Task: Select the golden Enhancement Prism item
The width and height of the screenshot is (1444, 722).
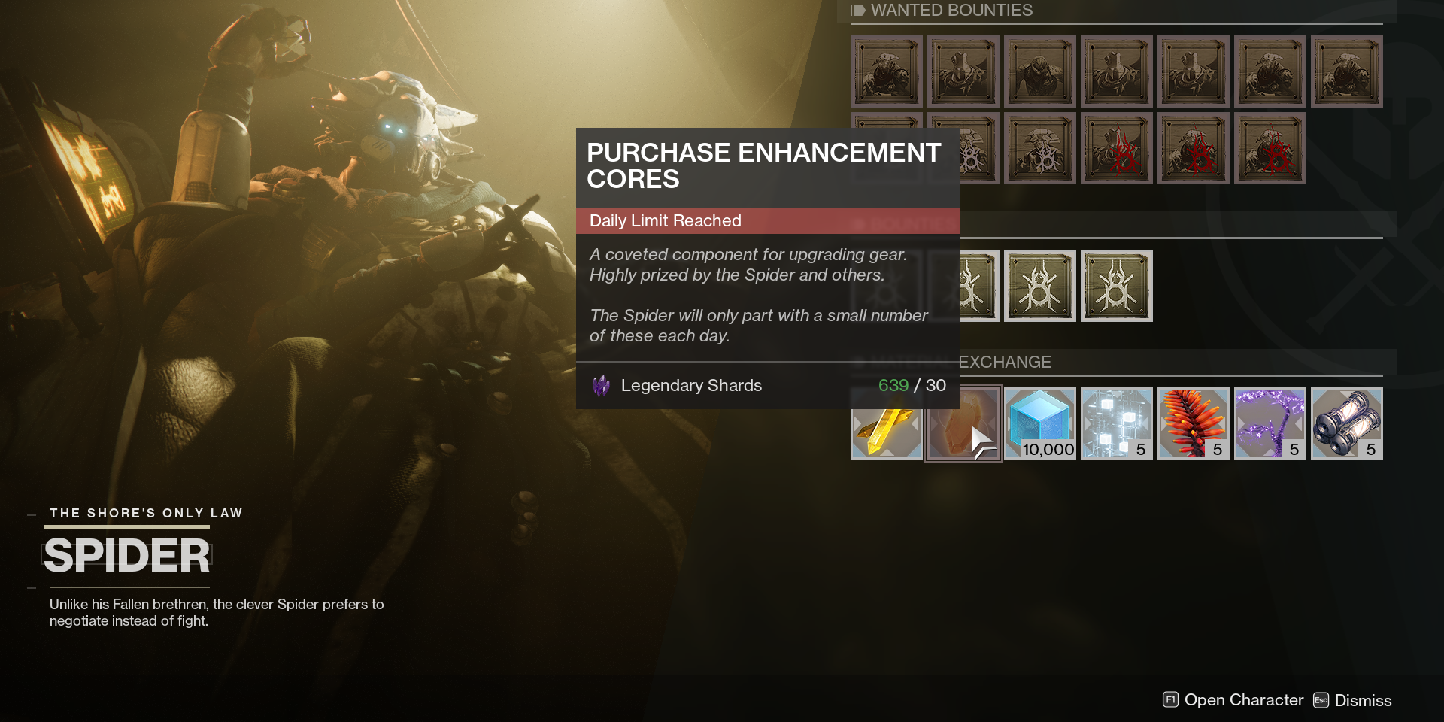Action: [x=887, y=423]
